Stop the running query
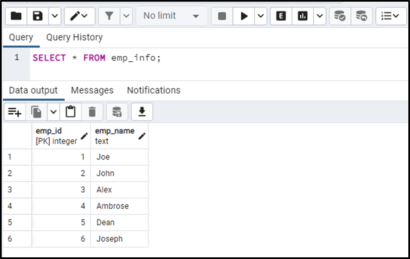410x259 pixels. coord(222,16)
